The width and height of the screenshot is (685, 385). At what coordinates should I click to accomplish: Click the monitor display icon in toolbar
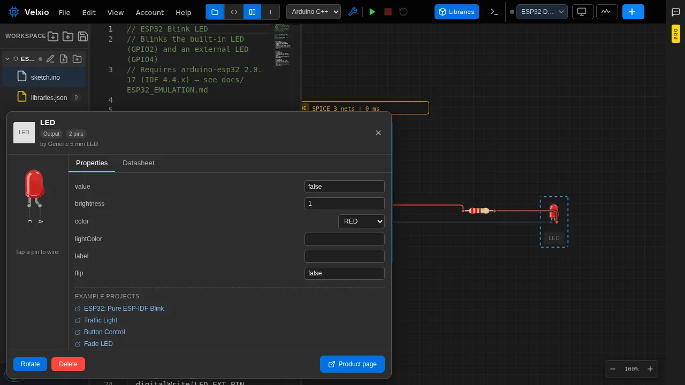click(582, 12)
